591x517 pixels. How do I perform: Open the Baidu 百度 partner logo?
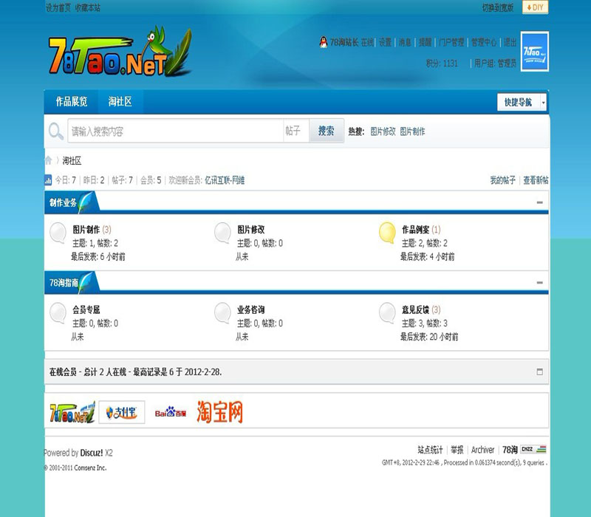click(171, 413)
